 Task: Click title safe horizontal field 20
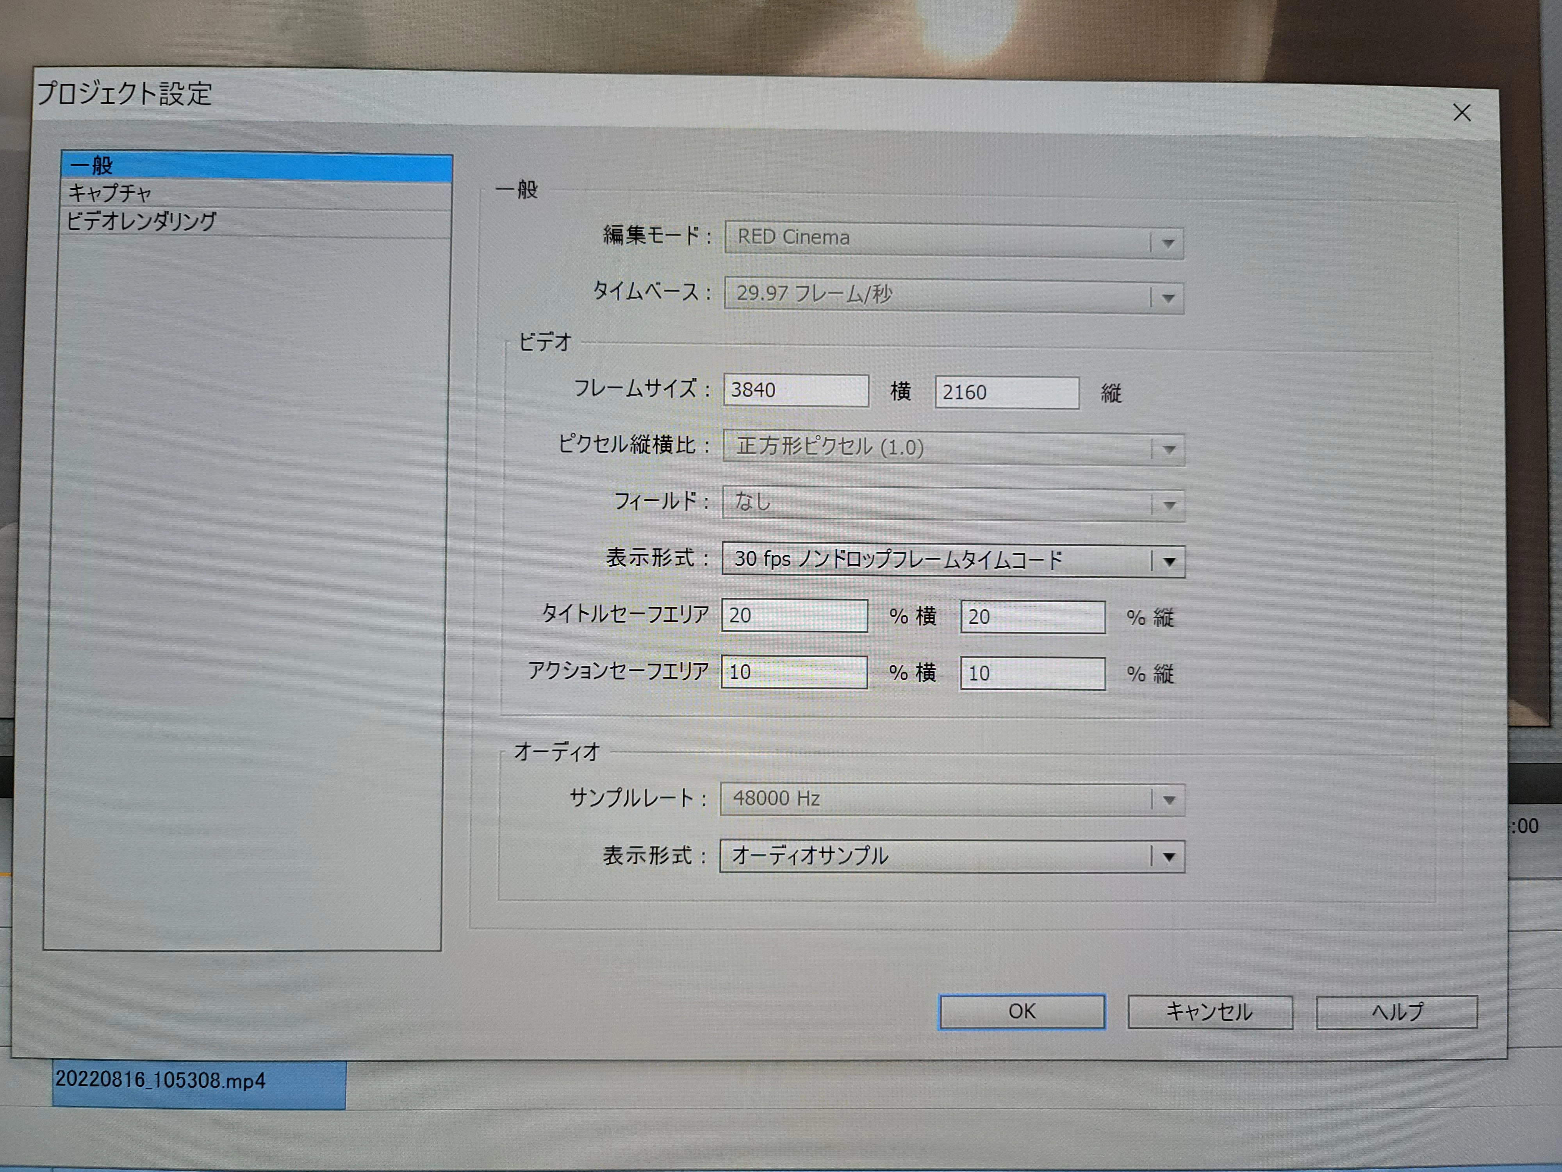click(794, 615)
